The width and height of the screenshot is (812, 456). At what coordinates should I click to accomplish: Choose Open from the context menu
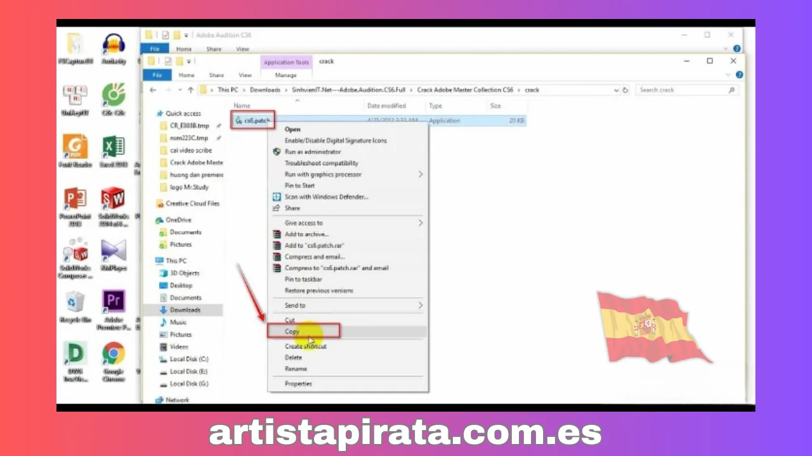click(292, 129)
